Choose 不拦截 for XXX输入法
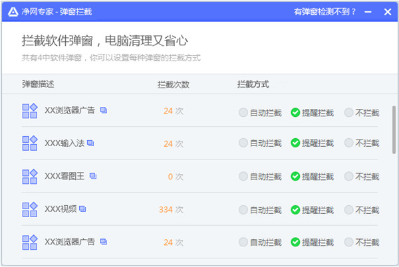The width and height of the screenshot is (399, 267). click(x=348, y=143)
